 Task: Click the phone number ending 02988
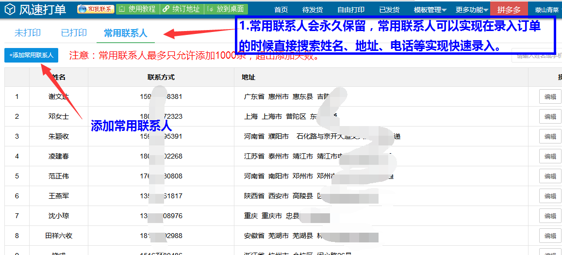(161, 236)
